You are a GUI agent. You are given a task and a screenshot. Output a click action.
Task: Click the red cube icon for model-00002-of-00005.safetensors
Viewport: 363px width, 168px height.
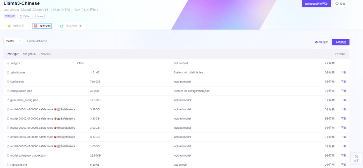click(55, 119)
